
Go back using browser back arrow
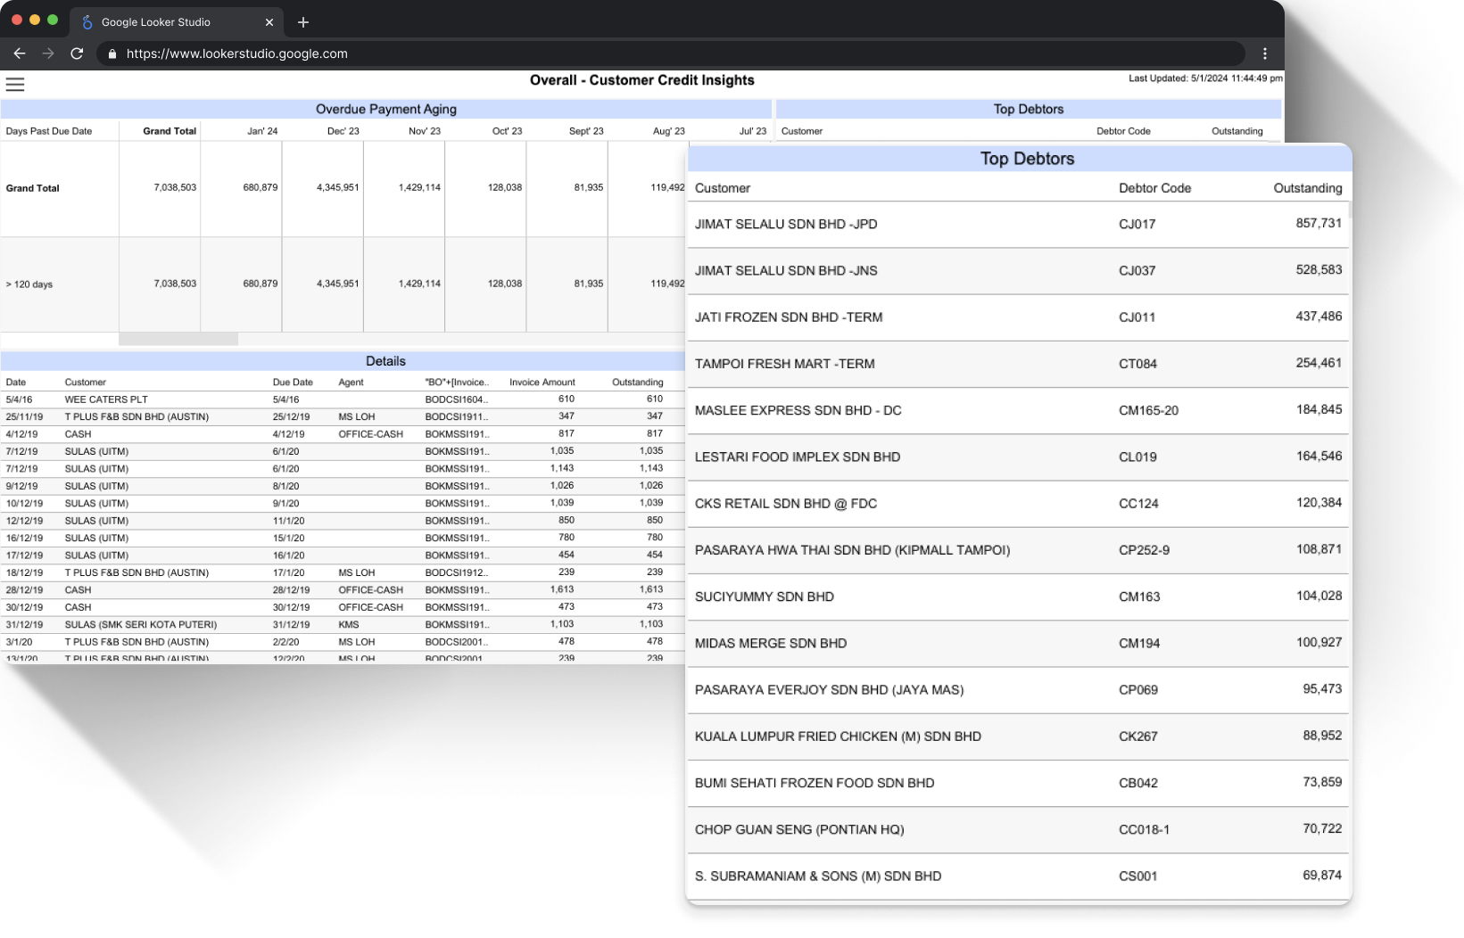(x=20, y=53)
